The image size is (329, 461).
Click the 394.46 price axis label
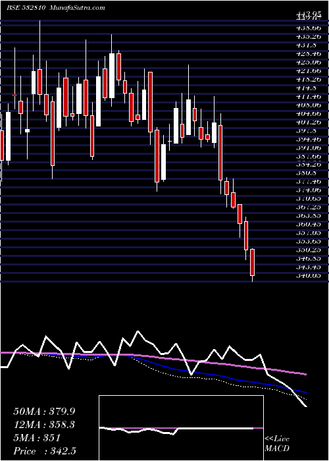coord(307,139)
